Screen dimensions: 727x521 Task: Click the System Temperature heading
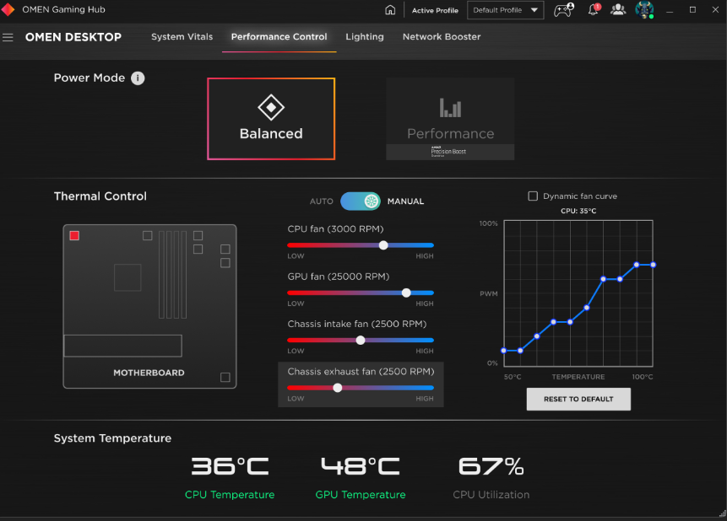112,438
